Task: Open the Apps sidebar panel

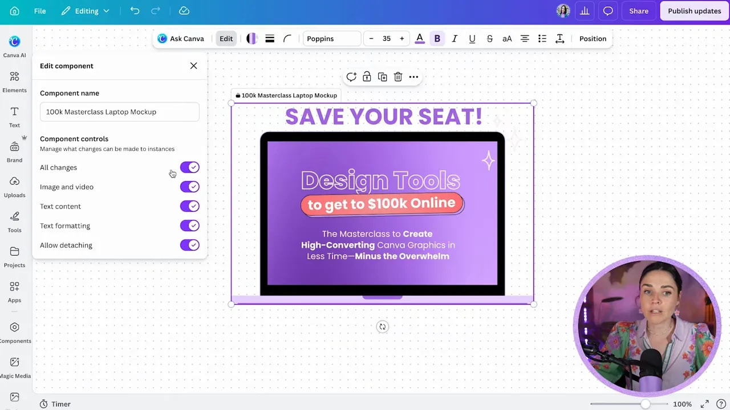Action: (14, 292)
